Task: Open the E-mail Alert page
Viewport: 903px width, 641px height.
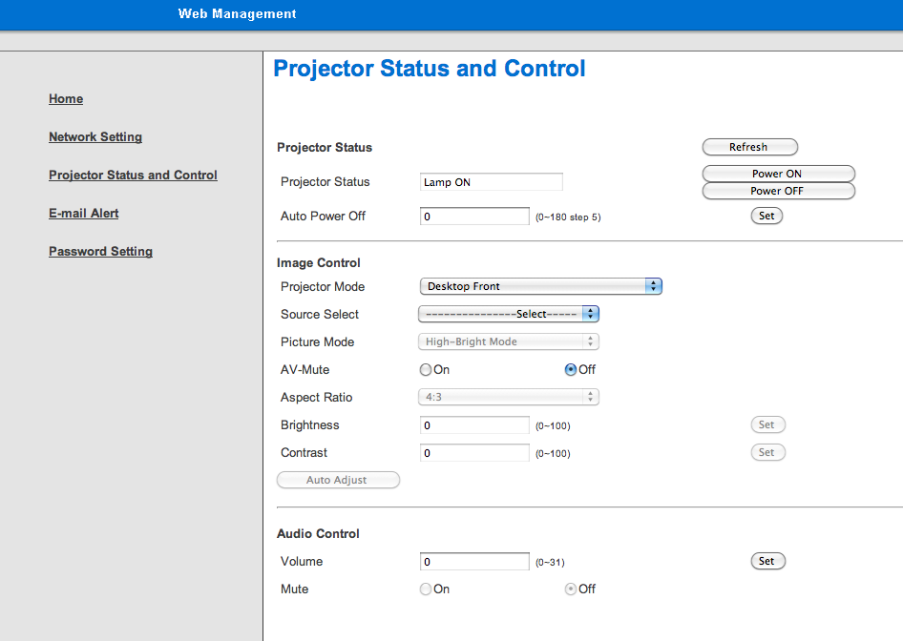Action: (83, 214)
